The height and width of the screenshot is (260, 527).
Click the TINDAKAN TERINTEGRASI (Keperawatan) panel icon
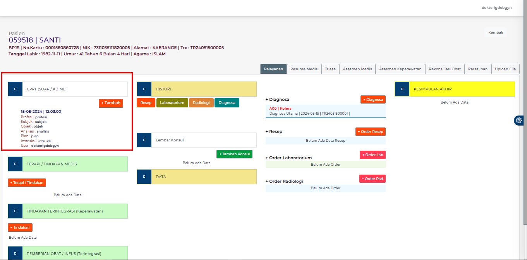pos(15,211)
